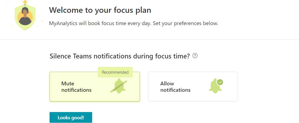Click the help question mark icon
This screenshot has height=123, width=299.
pyautogui.click(x=195, y=56)
